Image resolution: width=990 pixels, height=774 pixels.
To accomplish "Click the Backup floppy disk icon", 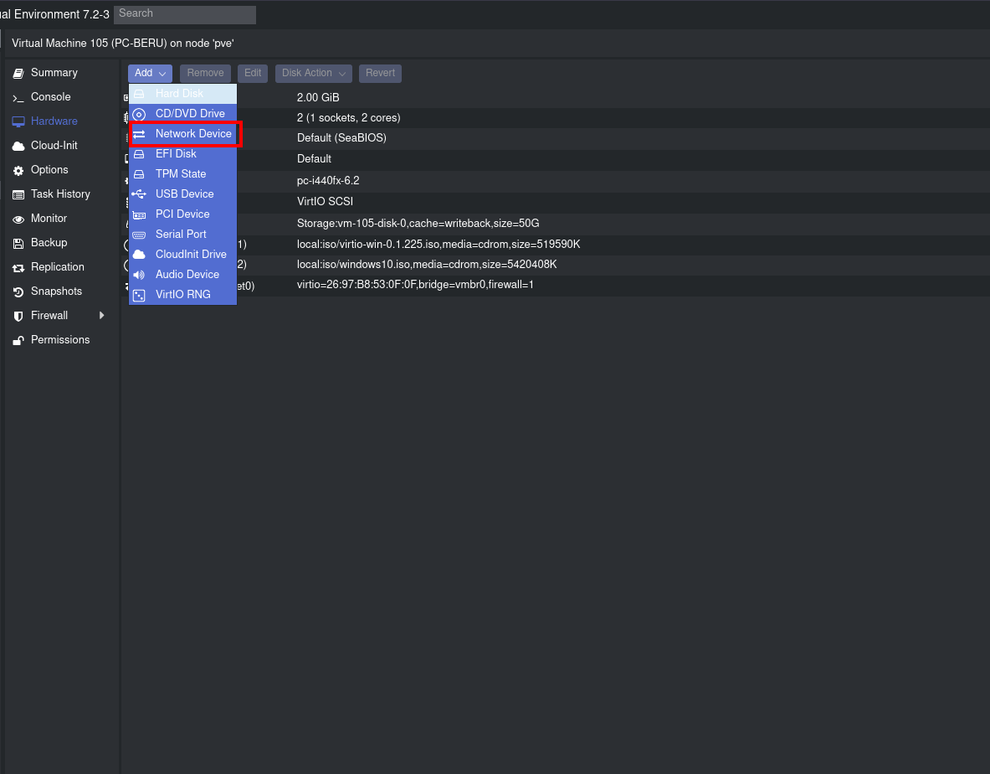I will 18,243.
